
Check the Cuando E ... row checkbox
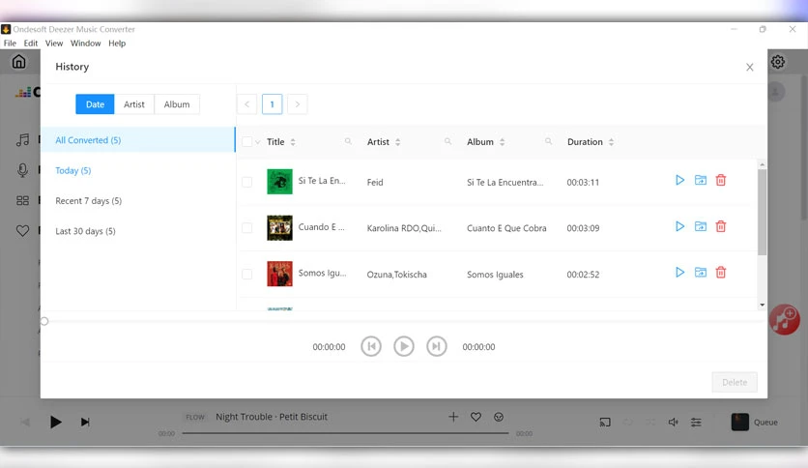point(246,228)
